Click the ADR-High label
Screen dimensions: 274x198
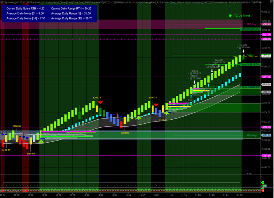pyautogui.click(x=252, y=24)
